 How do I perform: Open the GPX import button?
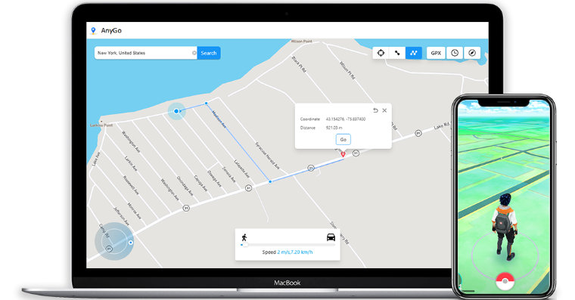pyautogui.click(x=436, y=53)
